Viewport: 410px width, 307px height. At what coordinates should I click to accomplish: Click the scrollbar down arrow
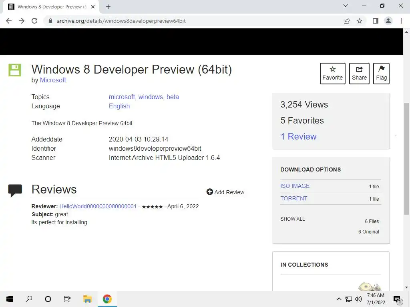pyautogui.click(x=406, y=287)
